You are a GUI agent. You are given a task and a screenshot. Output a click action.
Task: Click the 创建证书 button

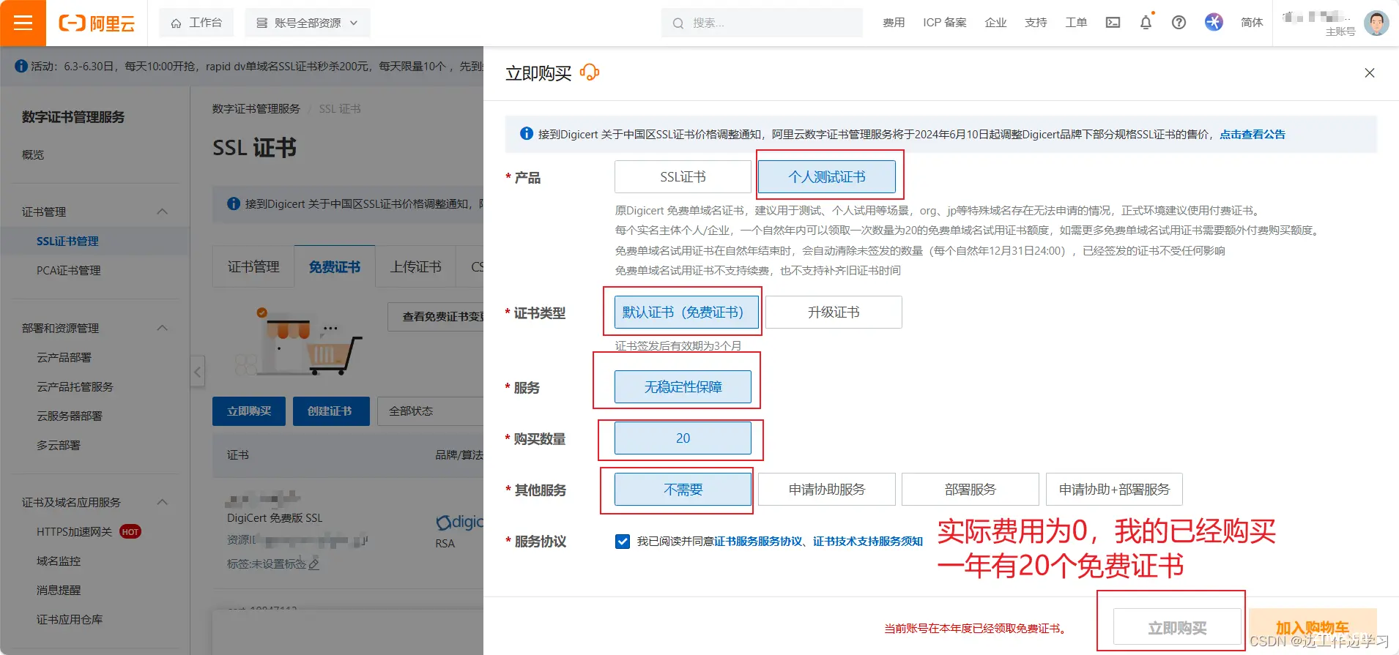[330, 411]
